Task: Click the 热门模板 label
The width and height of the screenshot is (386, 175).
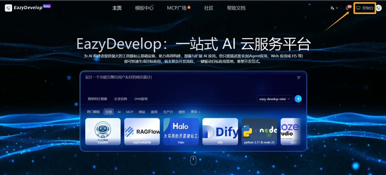Action: click(93, 112)
